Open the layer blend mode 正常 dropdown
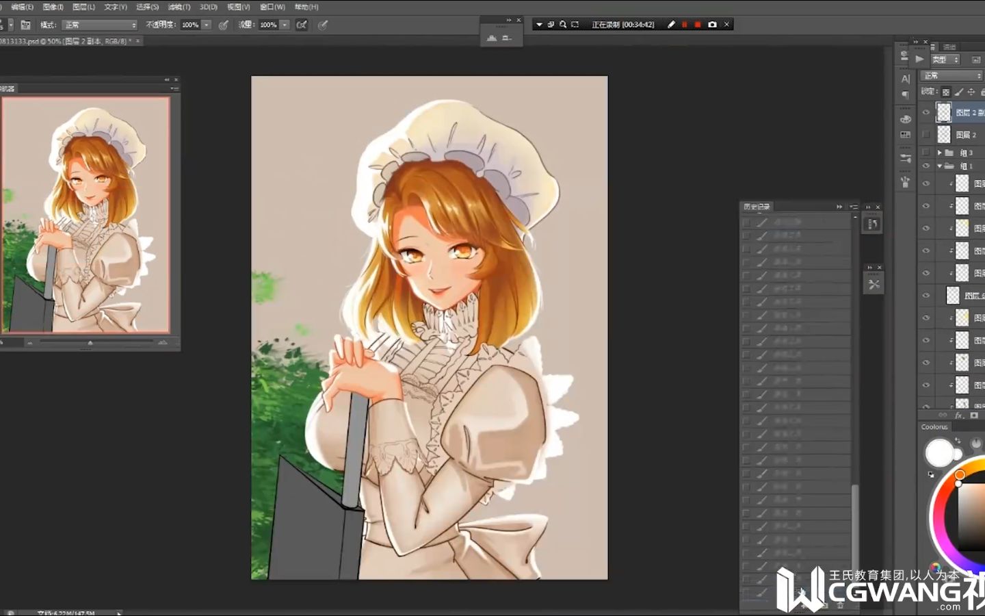The image size is (985, 616). tap(952, 75)
